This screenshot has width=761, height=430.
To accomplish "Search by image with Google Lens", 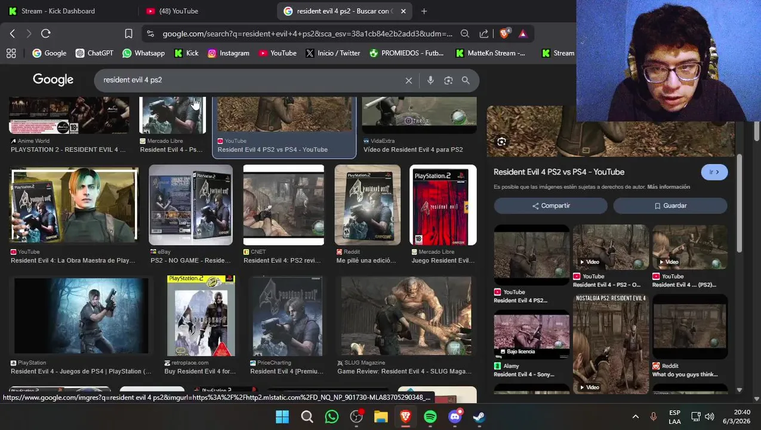I will [448, 80].
